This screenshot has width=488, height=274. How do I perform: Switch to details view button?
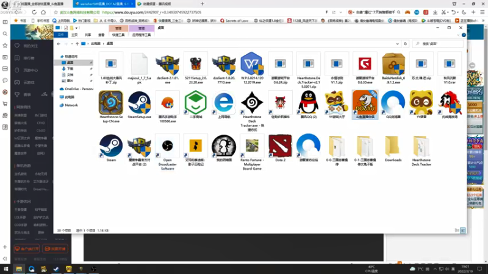click(x=457, y=230)
